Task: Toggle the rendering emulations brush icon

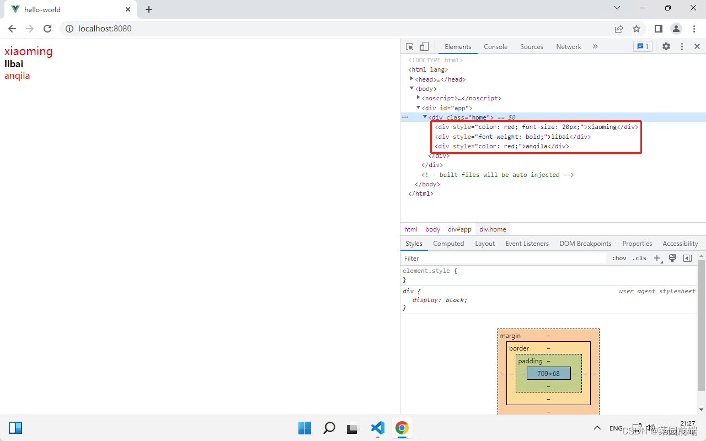Action: [672, 258]
